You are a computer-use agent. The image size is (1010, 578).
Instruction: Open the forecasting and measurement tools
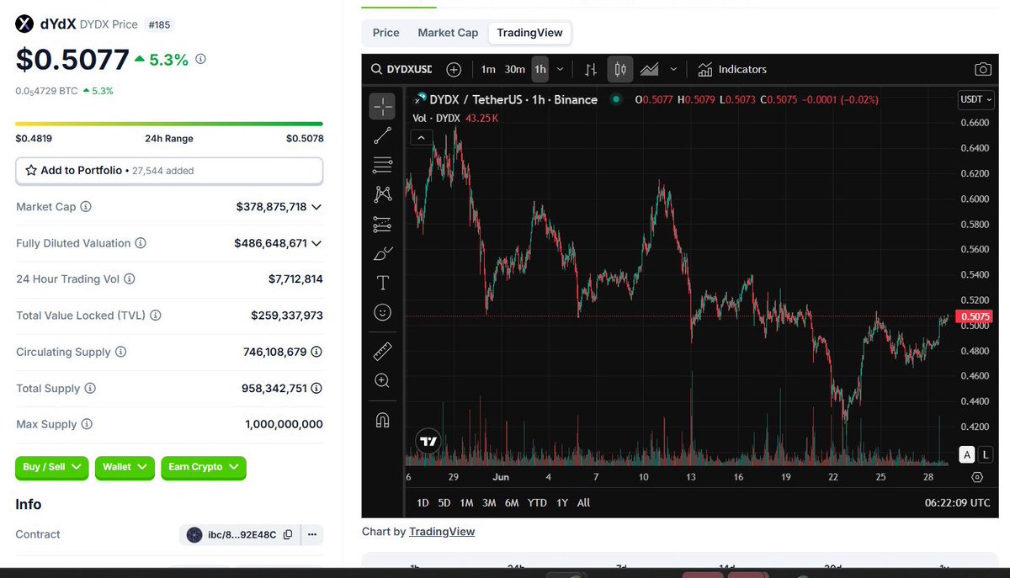[382, 224]
